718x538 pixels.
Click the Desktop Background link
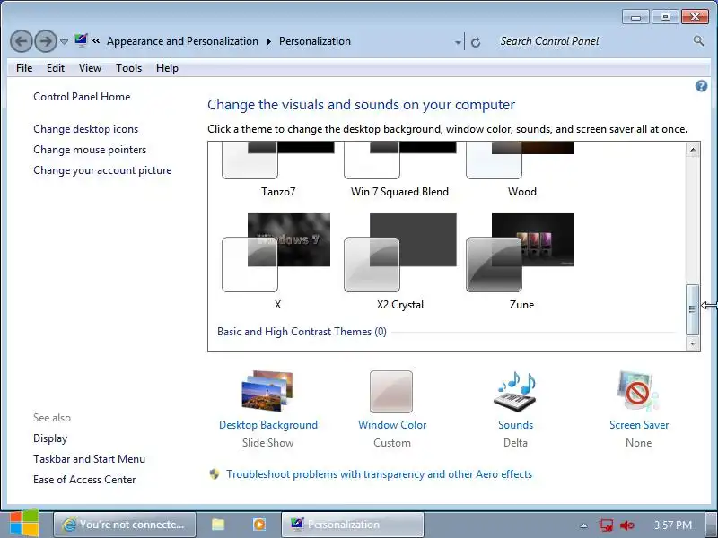click(268, 425)
